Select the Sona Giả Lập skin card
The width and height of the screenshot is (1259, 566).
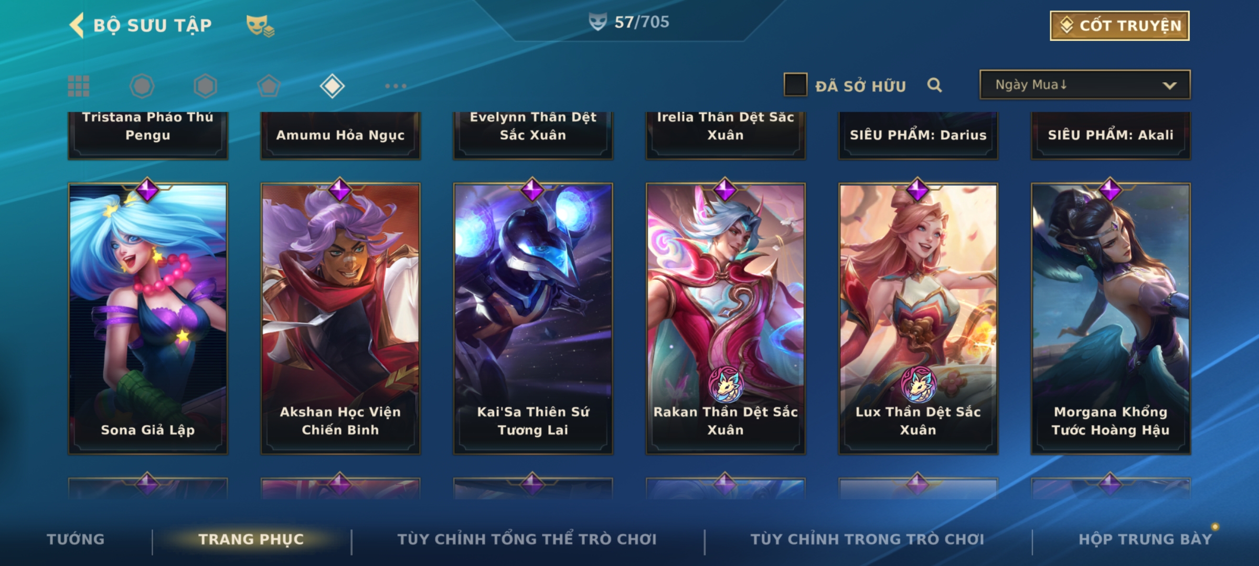[x=148, y=318]
